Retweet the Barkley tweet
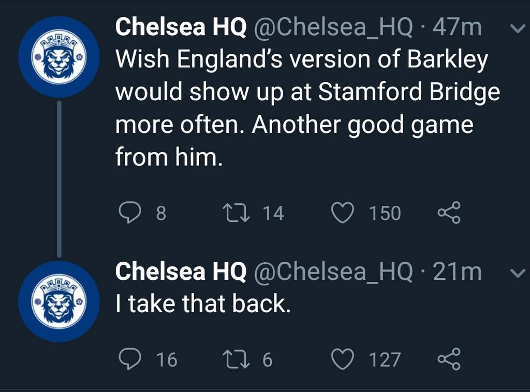 pyautogui.click(x=237, y=213)
